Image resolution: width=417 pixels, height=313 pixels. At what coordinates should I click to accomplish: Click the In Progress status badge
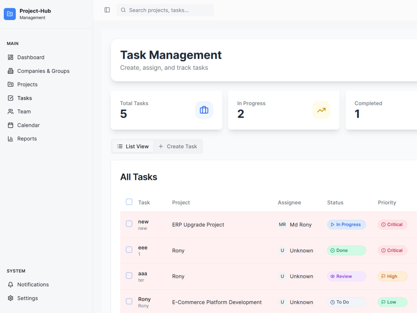[346, 225]
